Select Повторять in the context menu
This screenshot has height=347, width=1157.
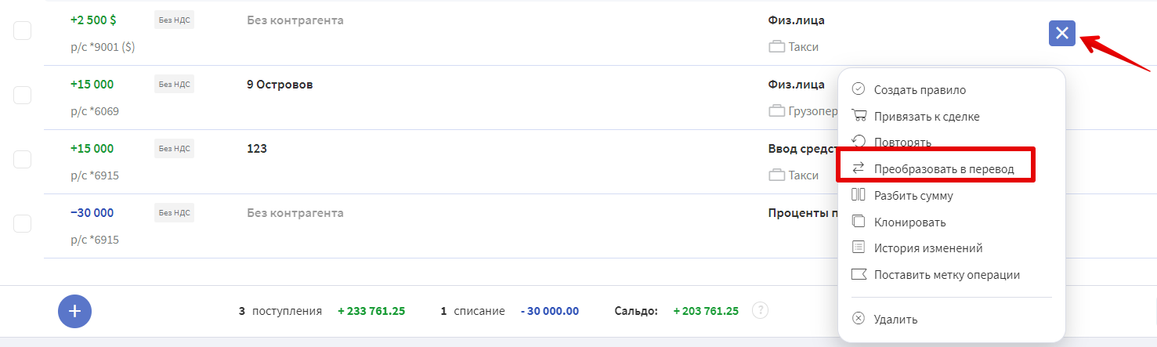click(x=902, y=143)
